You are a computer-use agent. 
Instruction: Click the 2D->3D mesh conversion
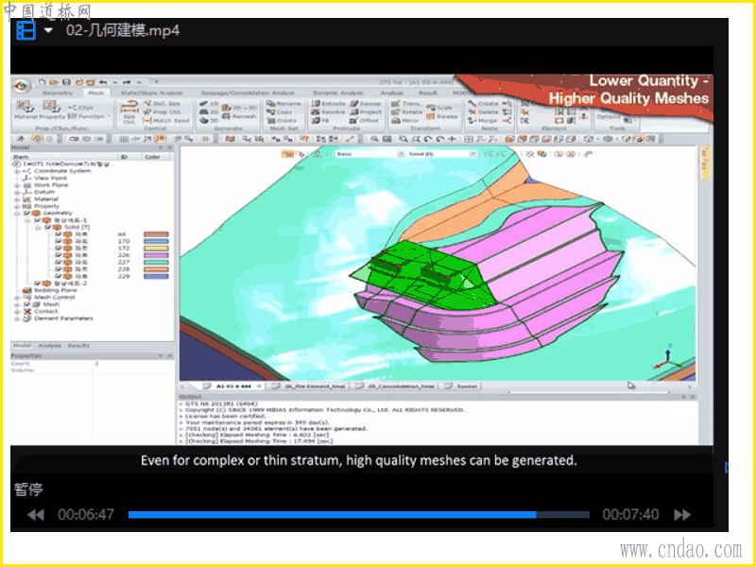coord(239,108)
